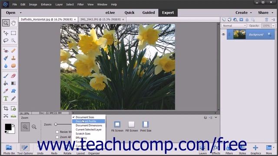Click the status bar info arrow

[x=69, y=113]
